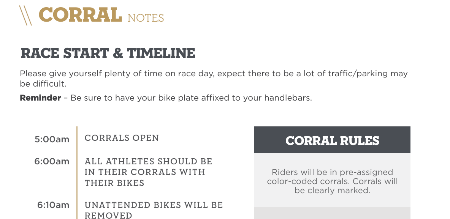Image resolution: width=450 pixels, height=219 pixels.
Task: Select the RACE START & TIMELINE heading
Action: [108, 53]
